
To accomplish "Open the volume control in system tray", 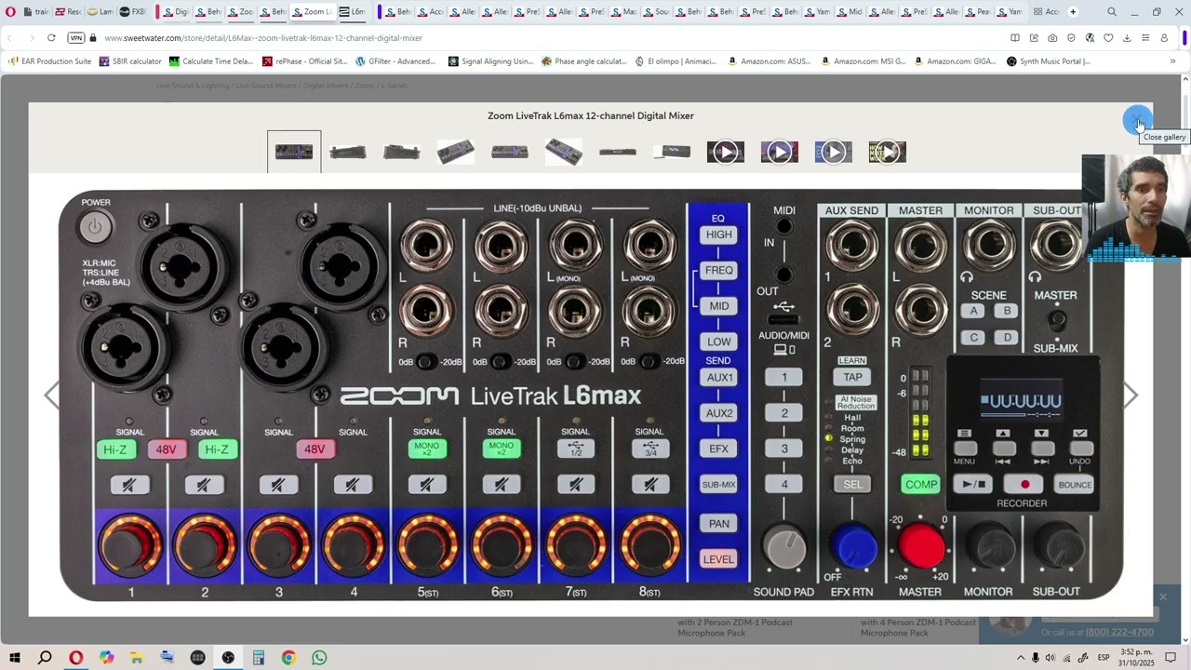I will 1050,658.
